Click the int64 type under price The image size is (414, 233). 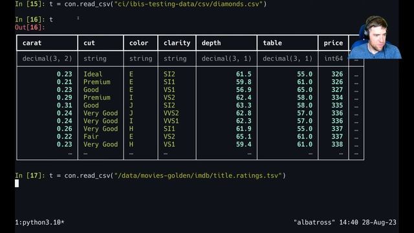click(x=333, y=58)
